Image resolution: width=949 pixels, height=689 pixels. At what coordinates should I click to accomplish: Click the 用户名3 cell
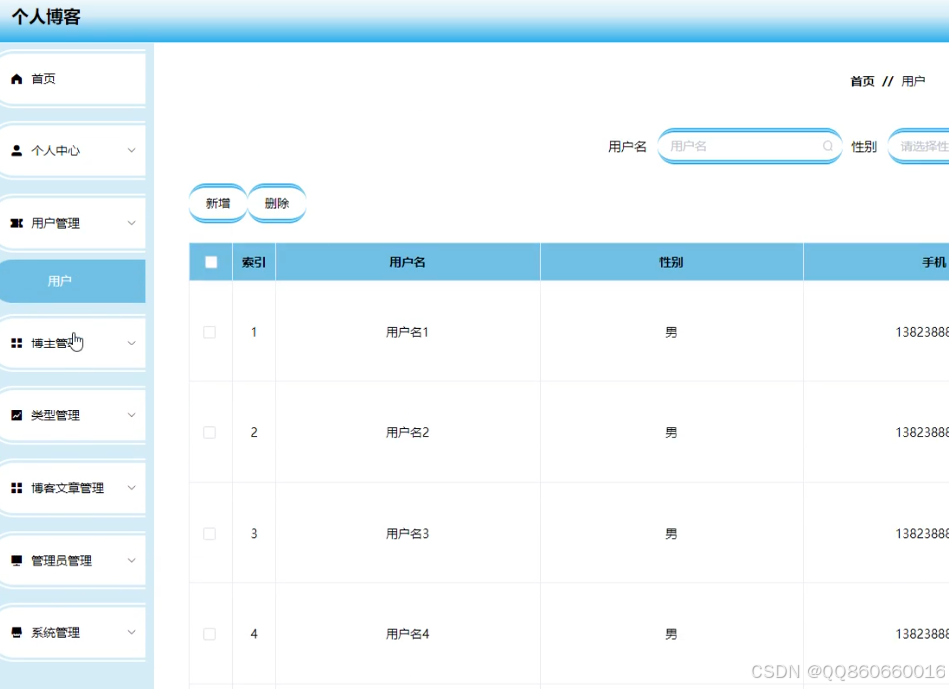tap(407, 533)
